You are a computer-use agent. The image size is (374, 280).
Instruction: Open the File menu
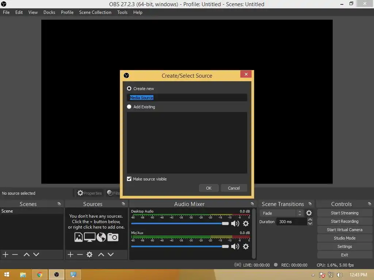[x=6, y=12]
